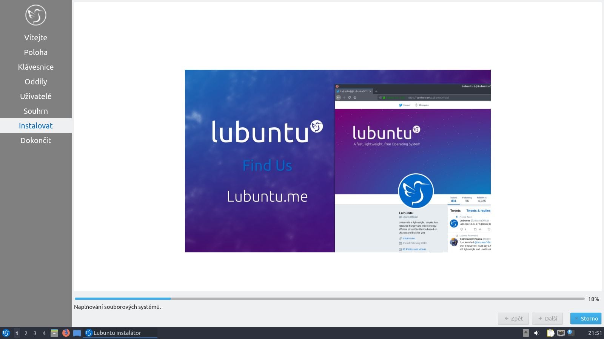The width and height of the screenshot is (604, 339).
Task: Select the Klávesnice step in sidebar
Action: click(35, 67)
